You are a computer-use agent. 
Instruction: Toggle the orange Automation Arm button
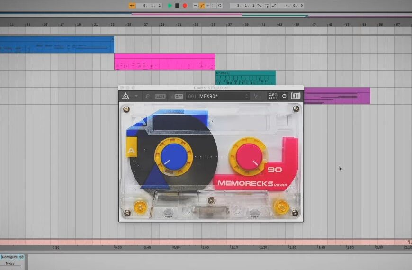202,6
